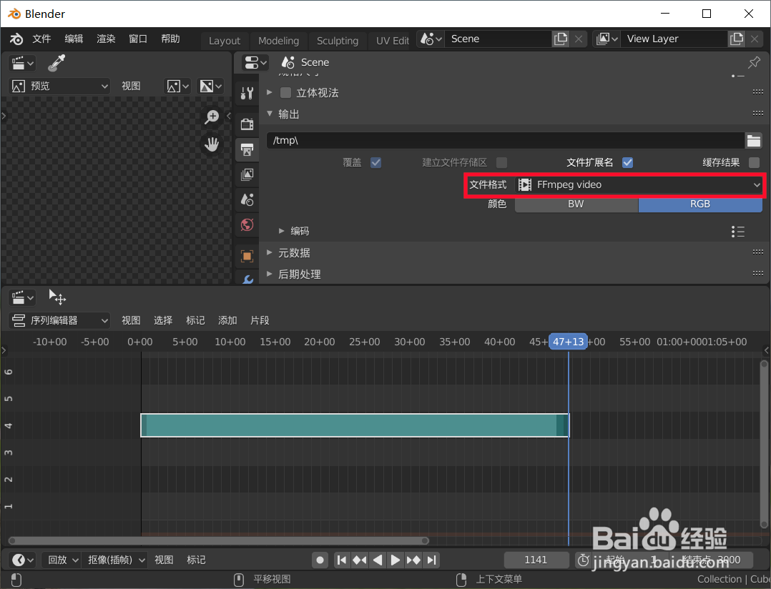Open the Render properties tab icon
The width and height of the screenshot is (771, 589).
(247, 124)
